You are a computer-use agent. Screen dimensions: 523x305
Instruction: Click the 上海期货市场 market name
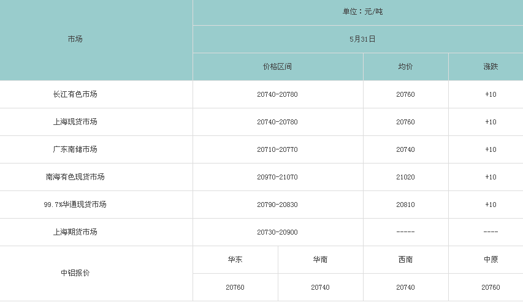point(75,232)
